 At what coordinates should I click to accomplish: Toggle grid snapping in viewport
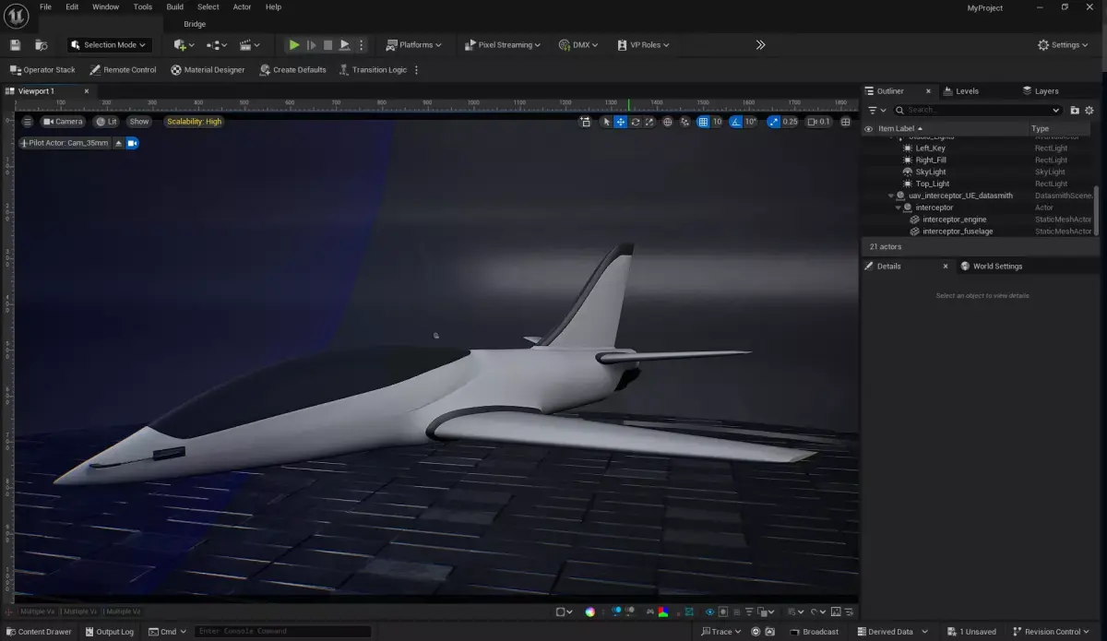point(703,122)
